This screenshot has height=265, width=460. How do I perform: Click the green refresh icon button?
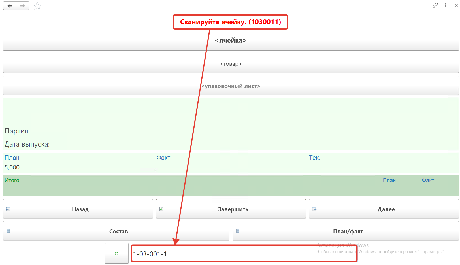click(x=116, y=253)
